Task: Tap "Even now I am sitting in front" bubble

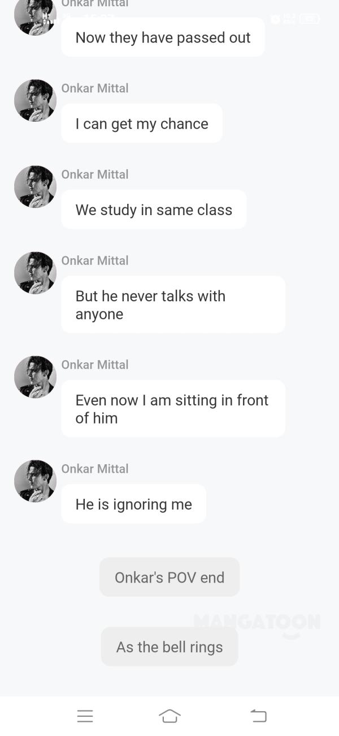Action: click(x=173, y=409)
